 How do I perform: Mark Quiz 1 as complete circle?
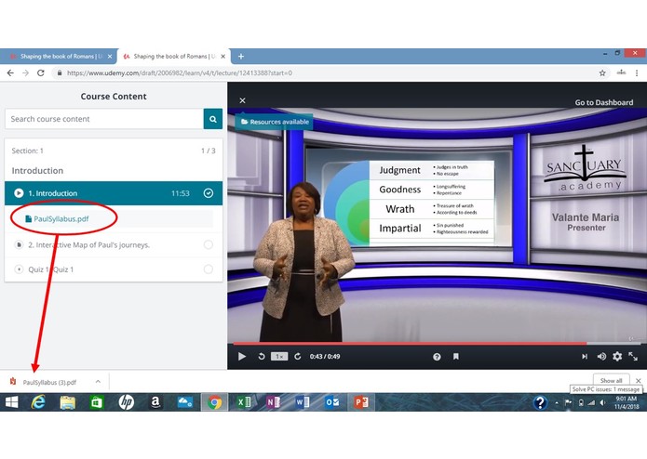click(209, 269)
